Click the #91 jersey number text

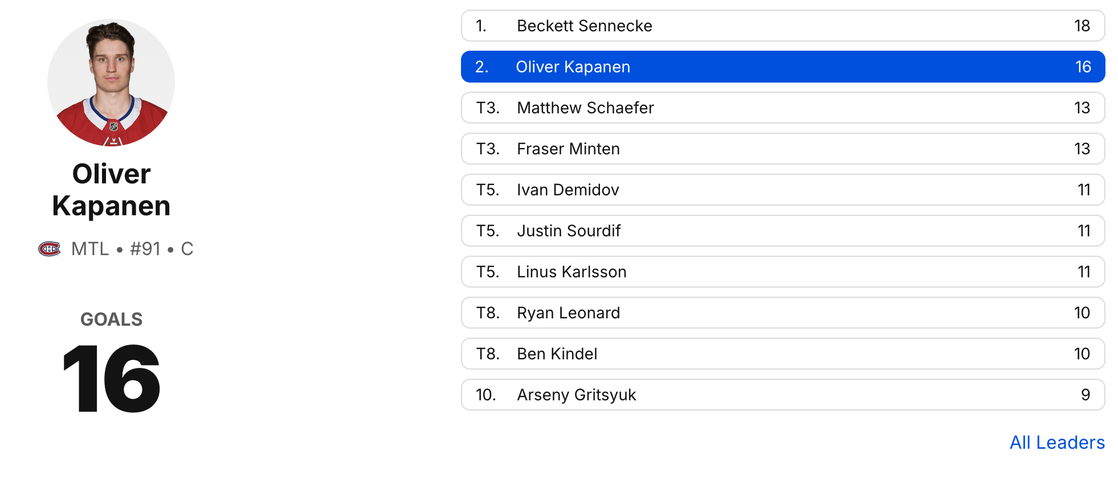(x=145, y=249)
